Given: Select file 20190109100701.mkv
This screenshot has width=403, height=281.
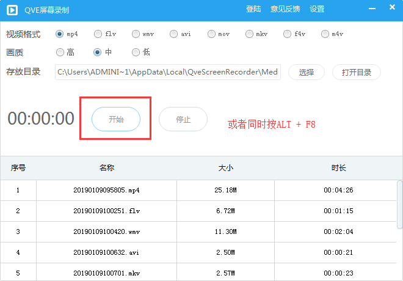Looking at the screenshot, I should [x=106, y=273].
